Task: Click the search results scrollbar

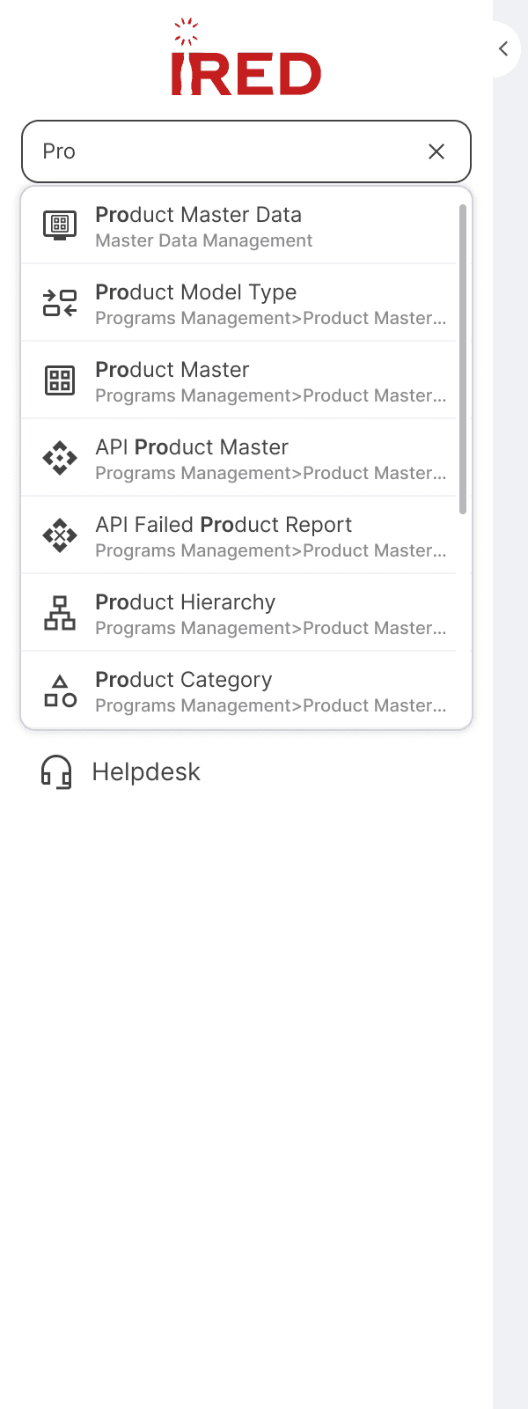Action: coord(463,359)
